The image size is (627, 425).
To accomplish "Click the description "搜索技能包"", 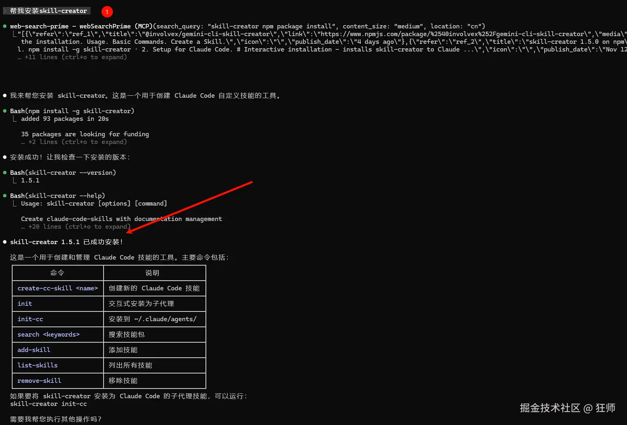I will click(126, 335).
